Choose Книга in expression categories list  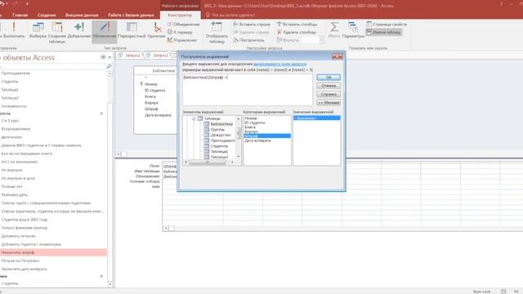click(250, 127)
